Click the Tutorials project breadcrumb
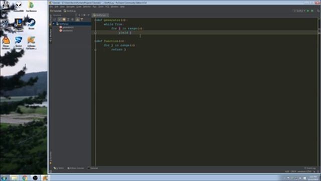The width and height of the screenshot is (321, 181). (x=56, y=11)
